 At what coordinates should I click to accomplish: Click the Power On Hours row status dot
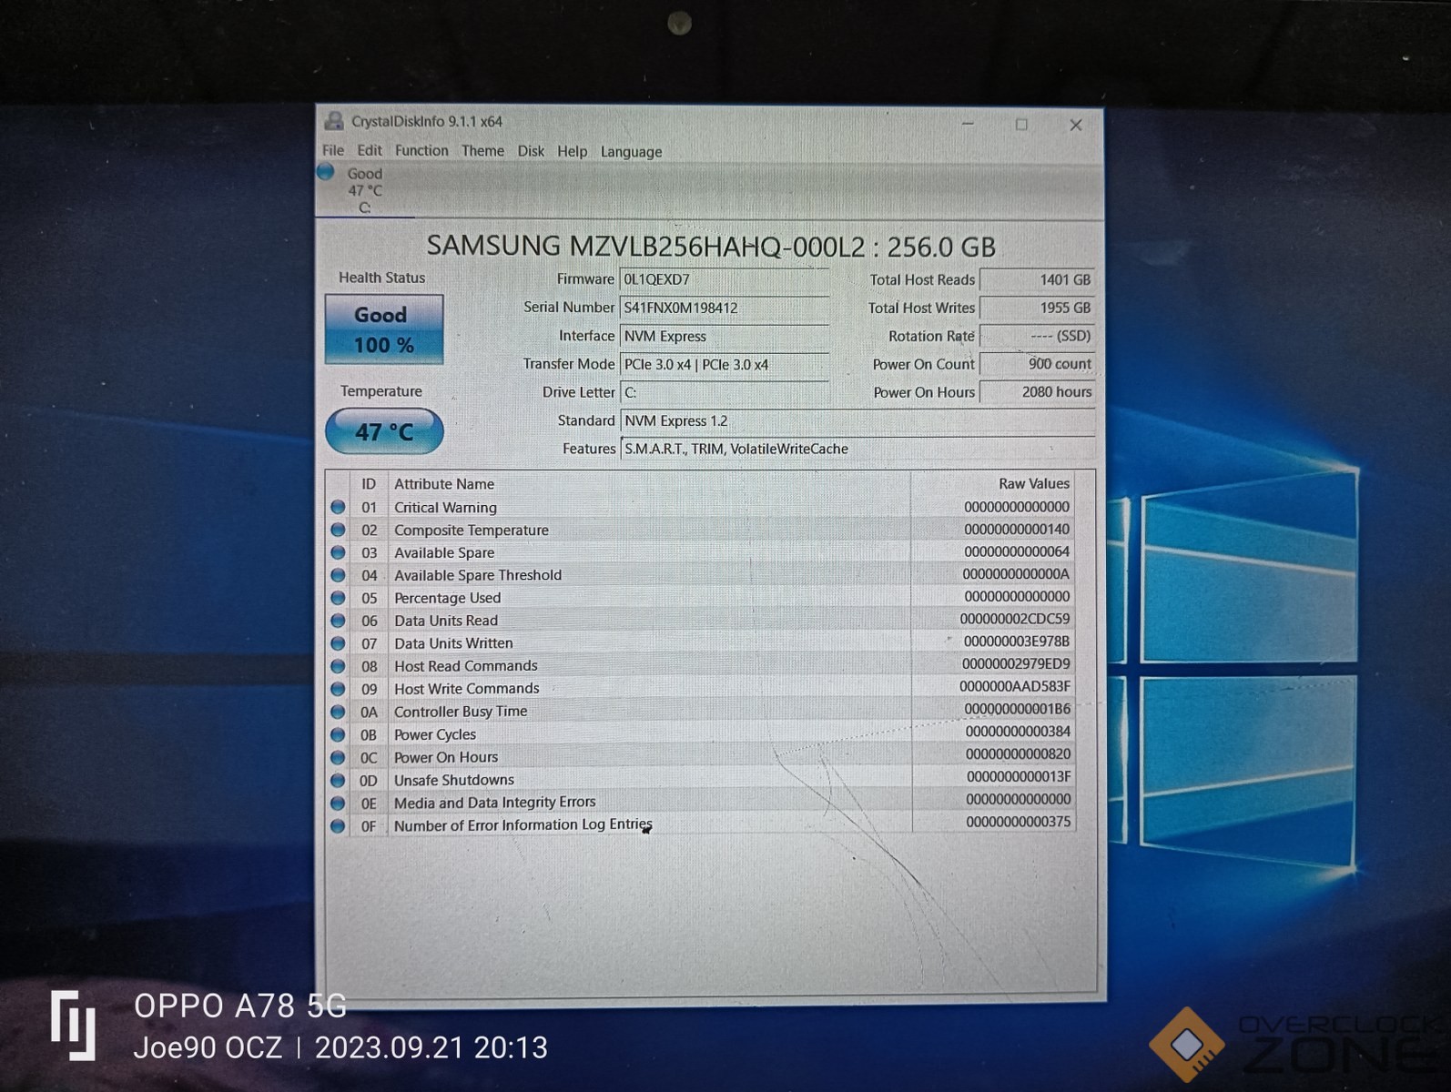[x=338, y=757]
